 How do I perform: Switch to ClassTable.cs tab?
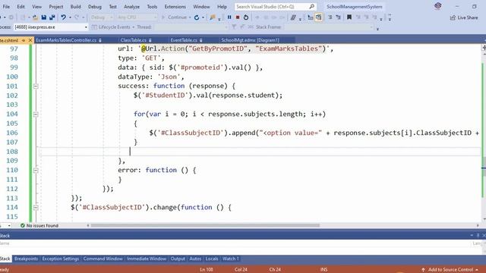[x=134, y=40]
